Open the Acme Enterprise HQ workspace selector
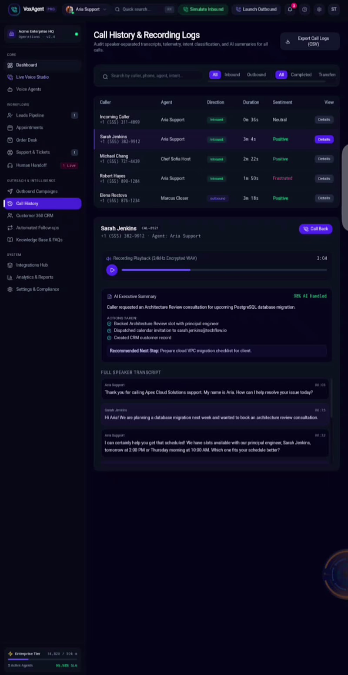The image size is (348, 675). point(43,34)
